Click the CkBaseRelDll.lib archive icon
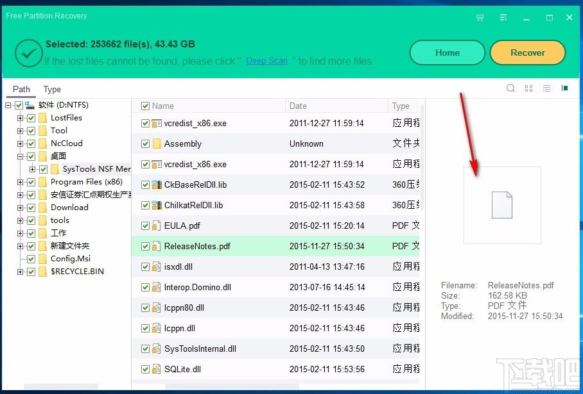This screenshot has width=583, height=394. click(x=157, y=185)
